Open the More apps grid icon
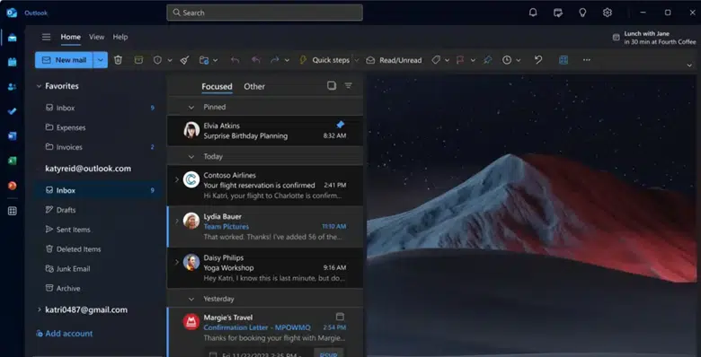Viewport: 701px width, 357px height. tap(12, 211)
